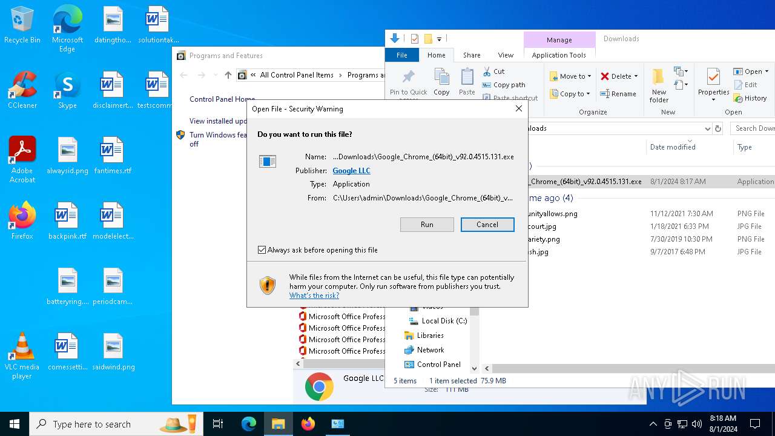Click Run in the Security Warning dialog
The height and width of the screenshot is (436, 775).
[427, 225]
